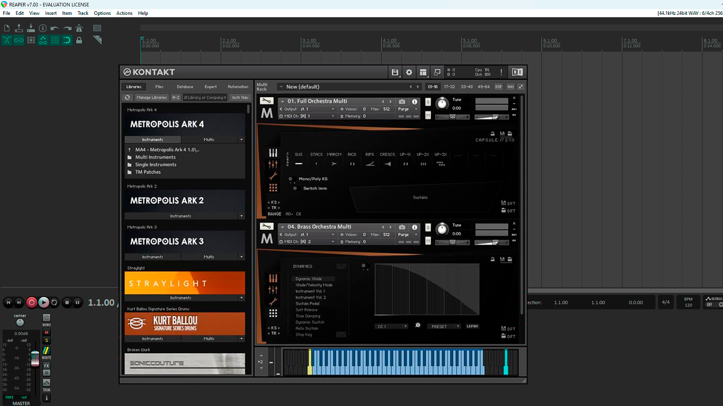Image resolution: width=723 pixels, height=406 pixels.
Task: Adjust the master track volume fader
Action: coord(35,358)
